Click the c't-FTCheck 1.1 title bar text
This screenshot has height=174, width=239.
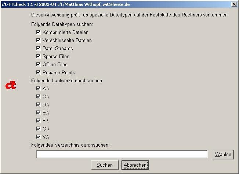(x=66, y=4)
